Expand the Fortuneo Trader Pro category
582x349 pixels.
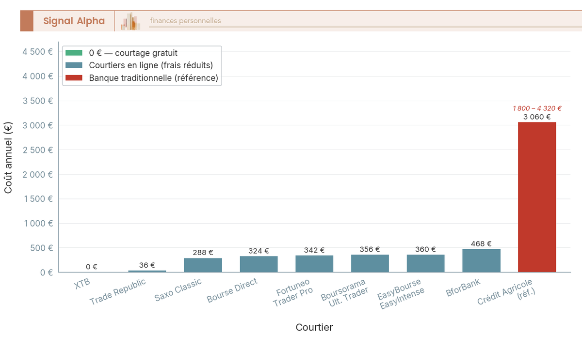(314, 264)
